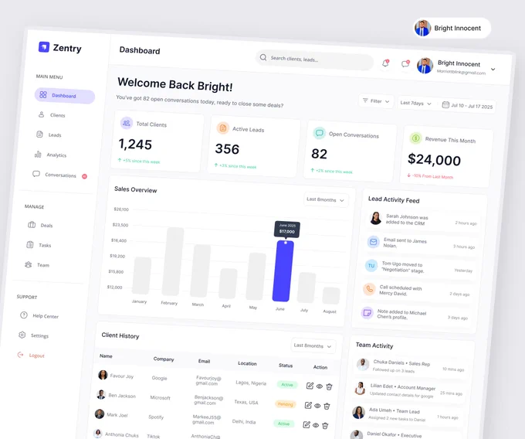The height and width of the screenshot is (439, 525).
Task: Open Team in the Manage section
Action: point(37,265)
